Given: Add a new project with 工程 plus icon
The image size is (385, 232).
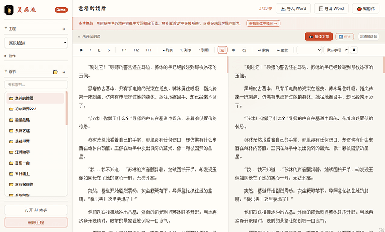Looking at the screenshot, I should 64,29.
